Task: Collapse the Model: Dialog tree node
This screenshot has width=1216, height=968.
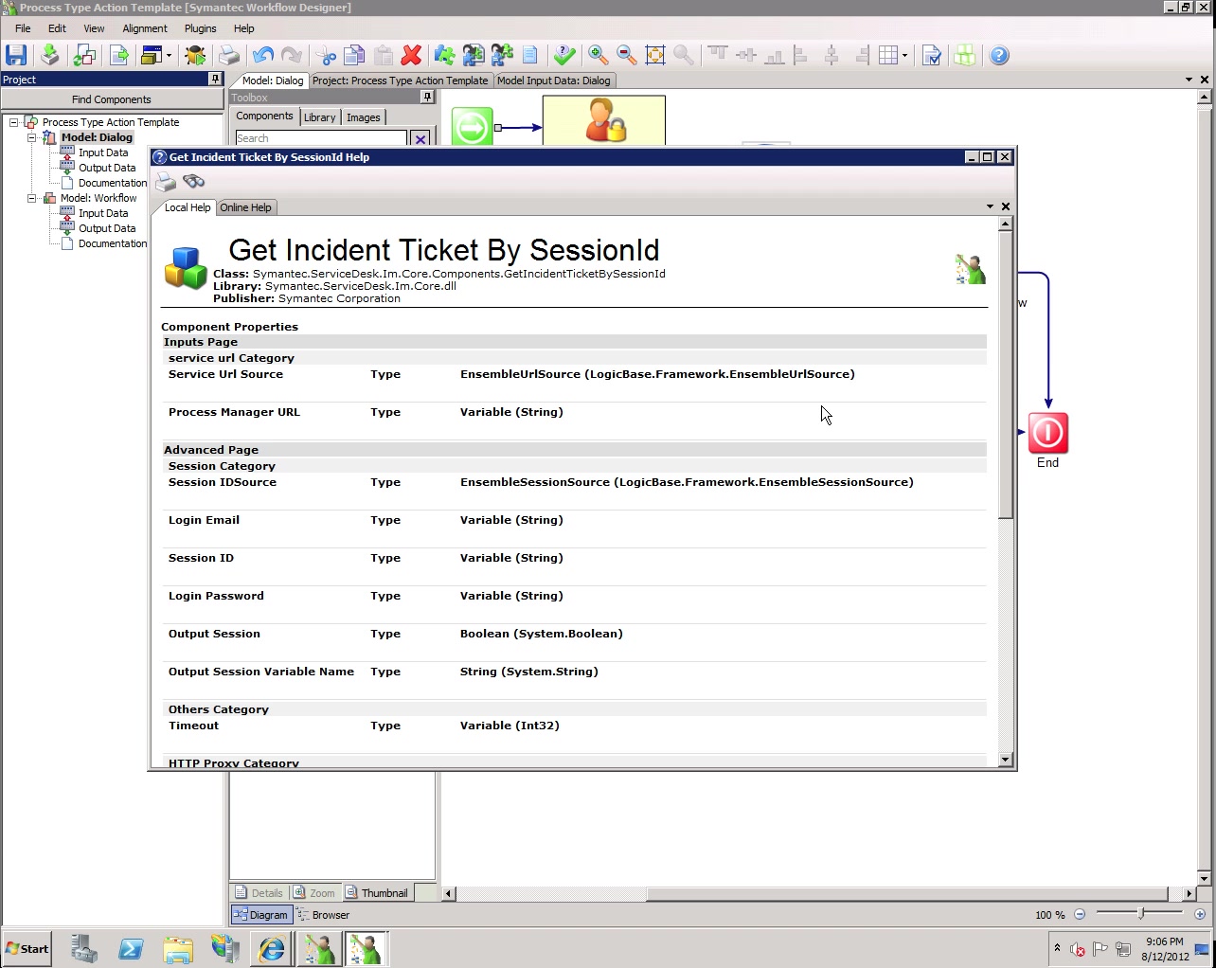Action: [x=31, y=137]
